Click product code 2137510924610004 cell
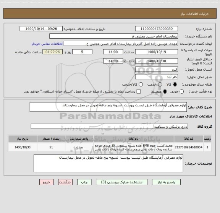The image size is (220, 213). click(x=189, y=147)
